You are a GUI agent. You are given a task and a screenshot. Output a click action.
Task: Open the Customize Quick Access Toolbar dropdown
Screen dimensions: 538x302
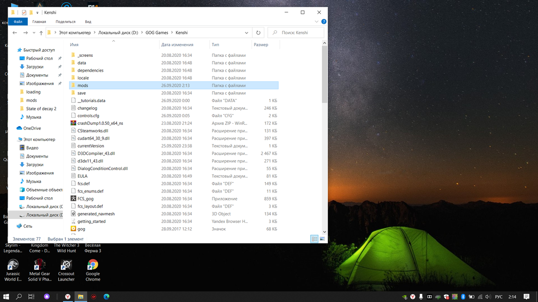(37, 13)
